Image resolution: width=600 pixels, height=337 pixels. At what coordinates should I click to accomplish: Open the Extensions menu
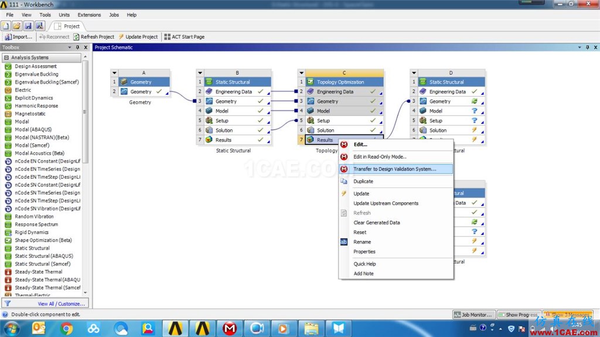click(x=89, y=15)
